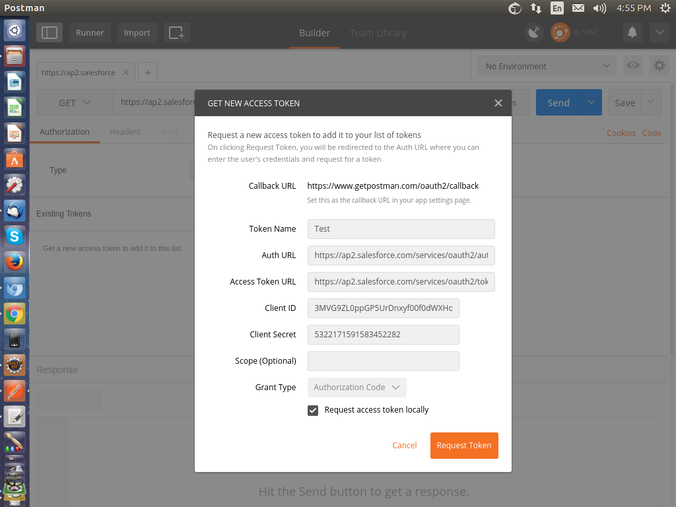
Task: Open the notifications bell
Action: (x=632, y=33)
